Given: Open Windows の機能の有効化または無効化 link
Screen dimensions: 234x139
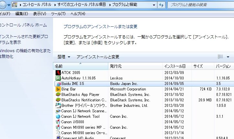Looking at the screenshot, I should [x=25, y=53].
